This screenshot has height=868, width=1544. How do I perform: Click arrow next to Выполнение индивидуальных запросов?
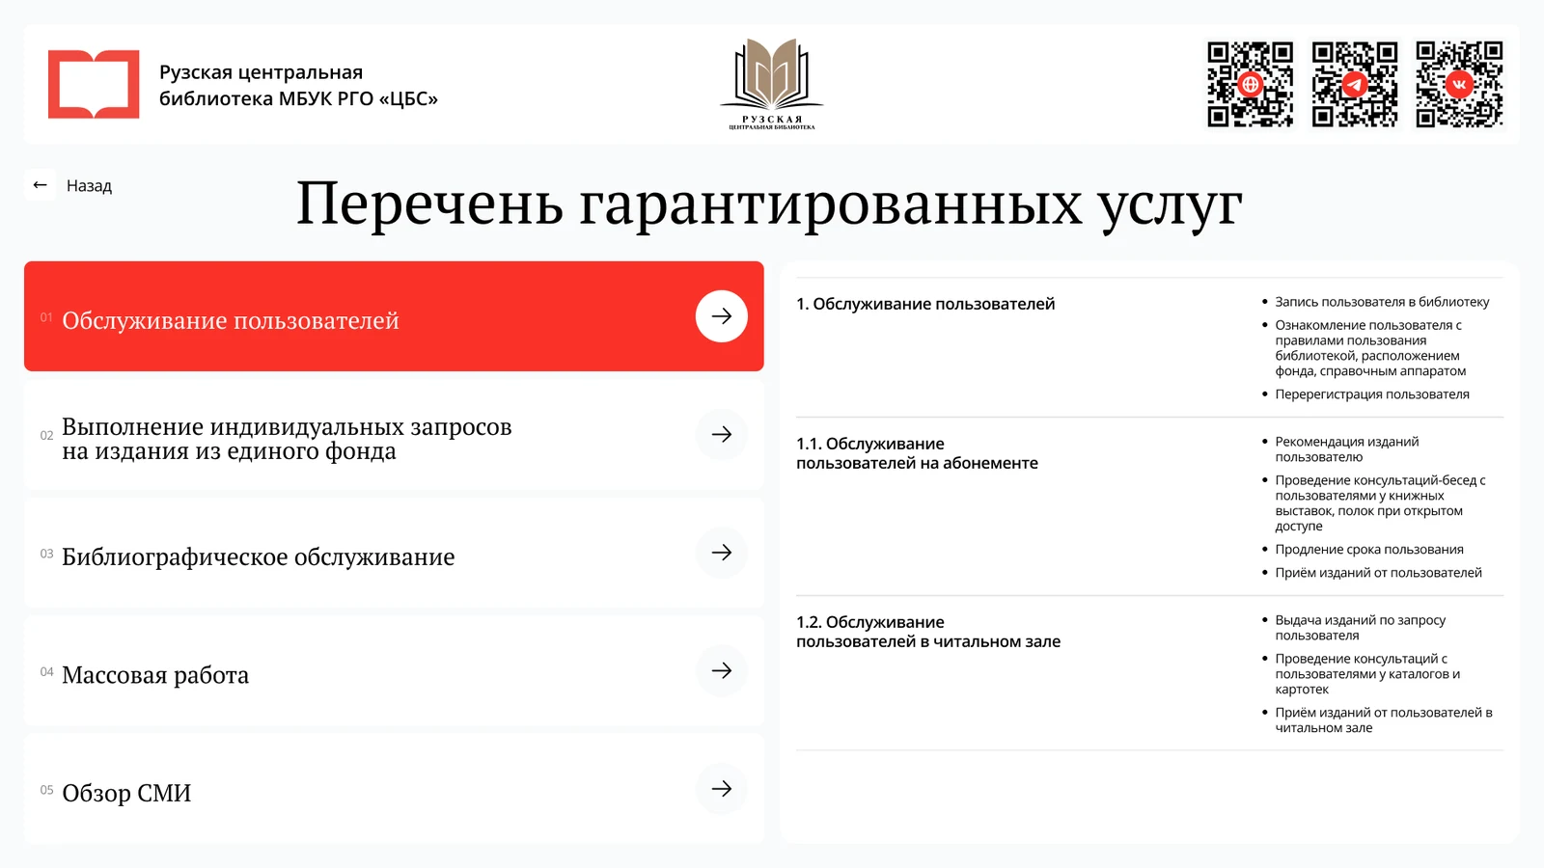pos(722,435)
